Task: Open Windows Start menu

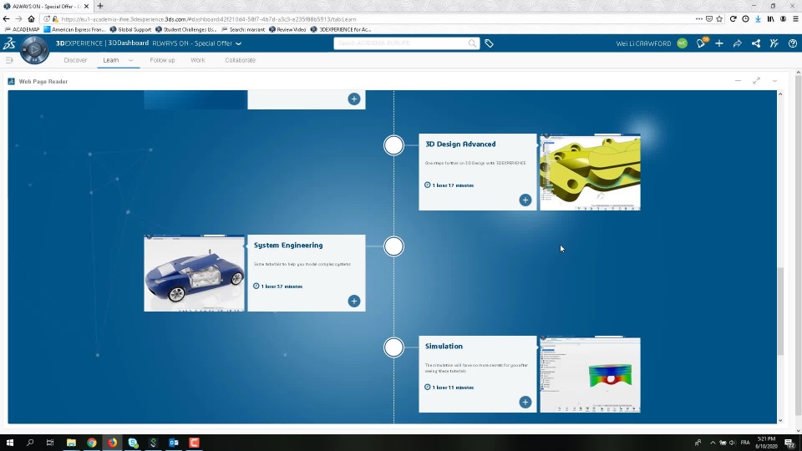Action: click(10, 443)
